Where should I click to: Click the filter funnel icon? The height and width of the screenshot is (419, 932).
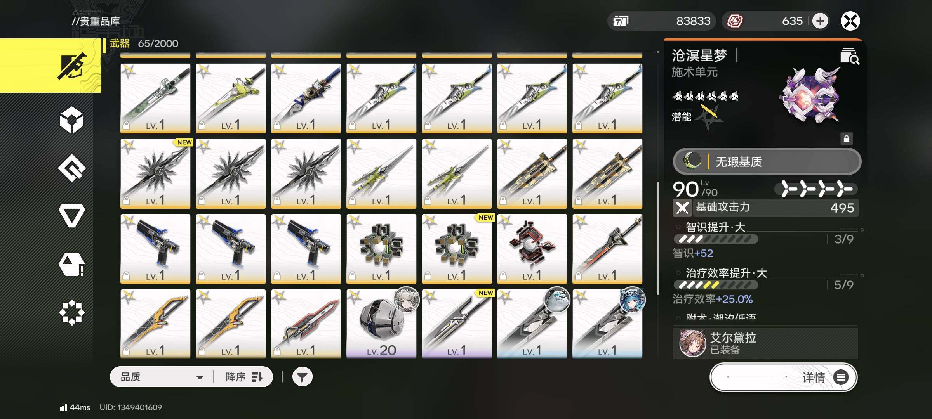tap(302, 377)
